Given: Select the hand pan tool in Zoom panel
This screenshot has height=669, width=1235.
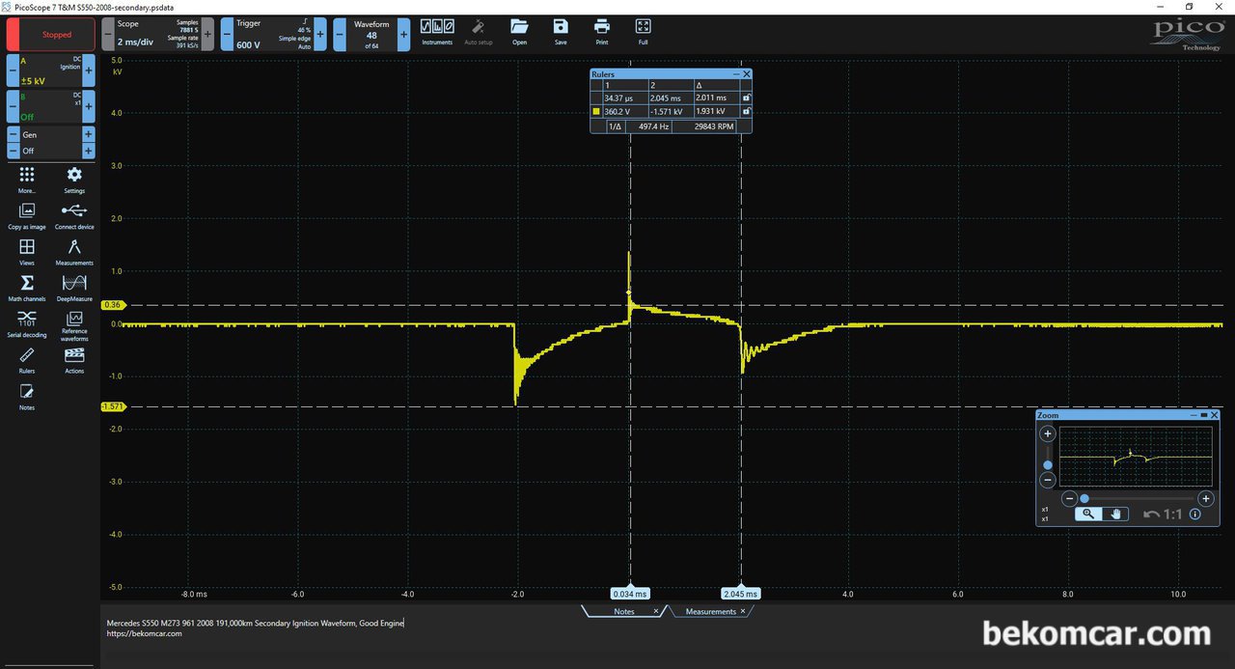Looking at the screenshot, I should pos(1116,515).
